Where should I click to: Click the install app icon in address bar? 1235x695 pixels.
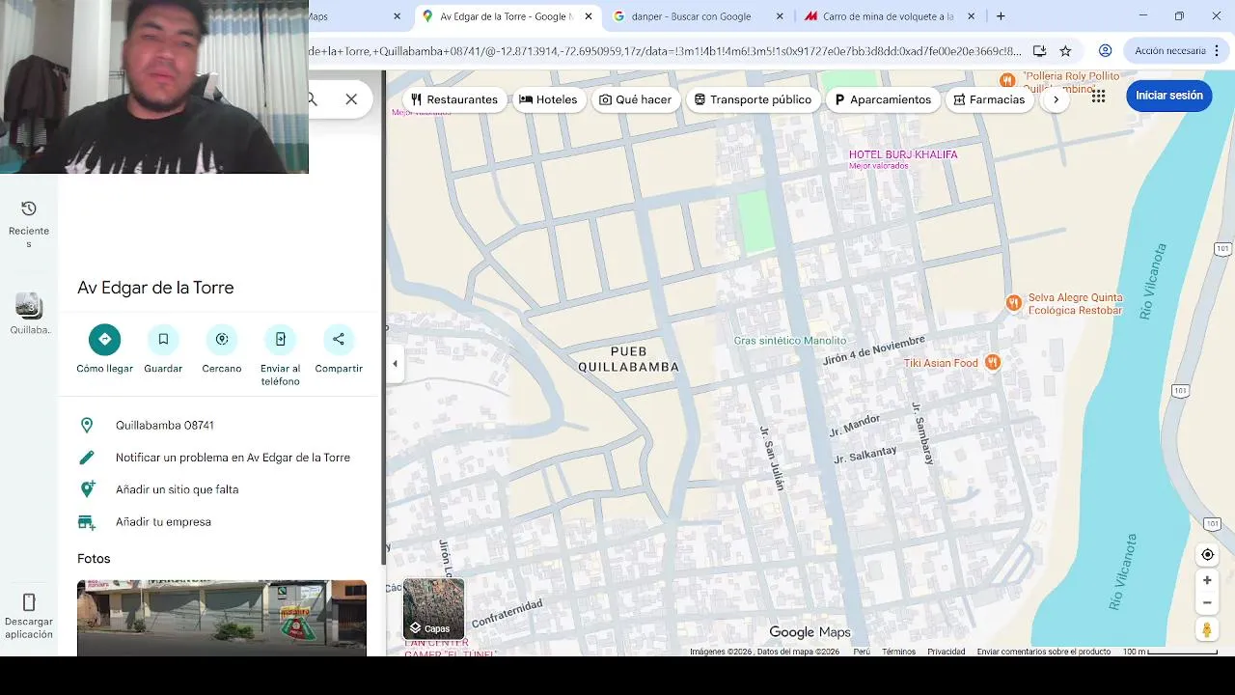click(1039, 51)
